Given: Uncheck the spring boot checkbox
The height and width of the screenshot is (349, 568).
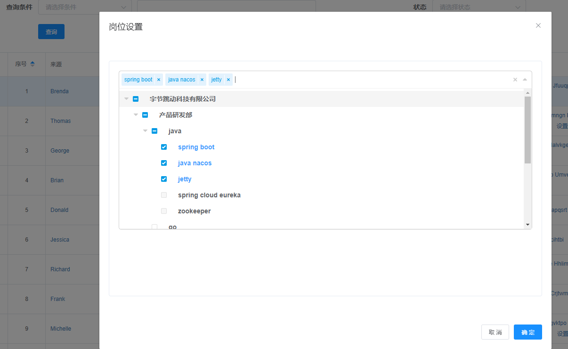Looking at the screenshot, I should click(163, 146).
